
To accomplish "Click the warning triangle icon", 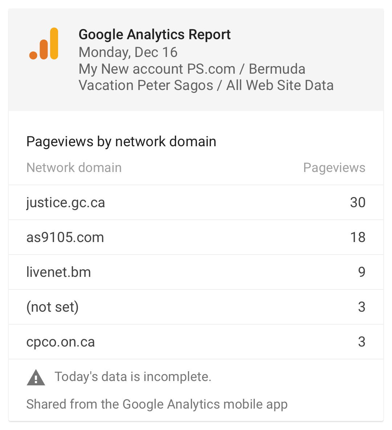I will (36, 377).
